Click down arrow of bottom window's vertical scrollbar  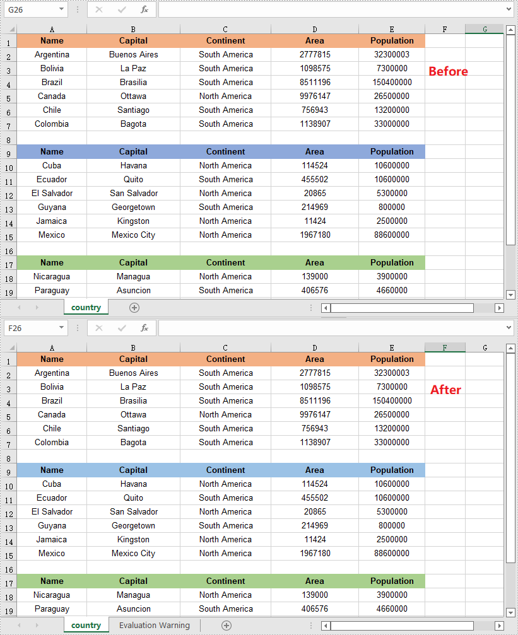click(x=510, y=613)
